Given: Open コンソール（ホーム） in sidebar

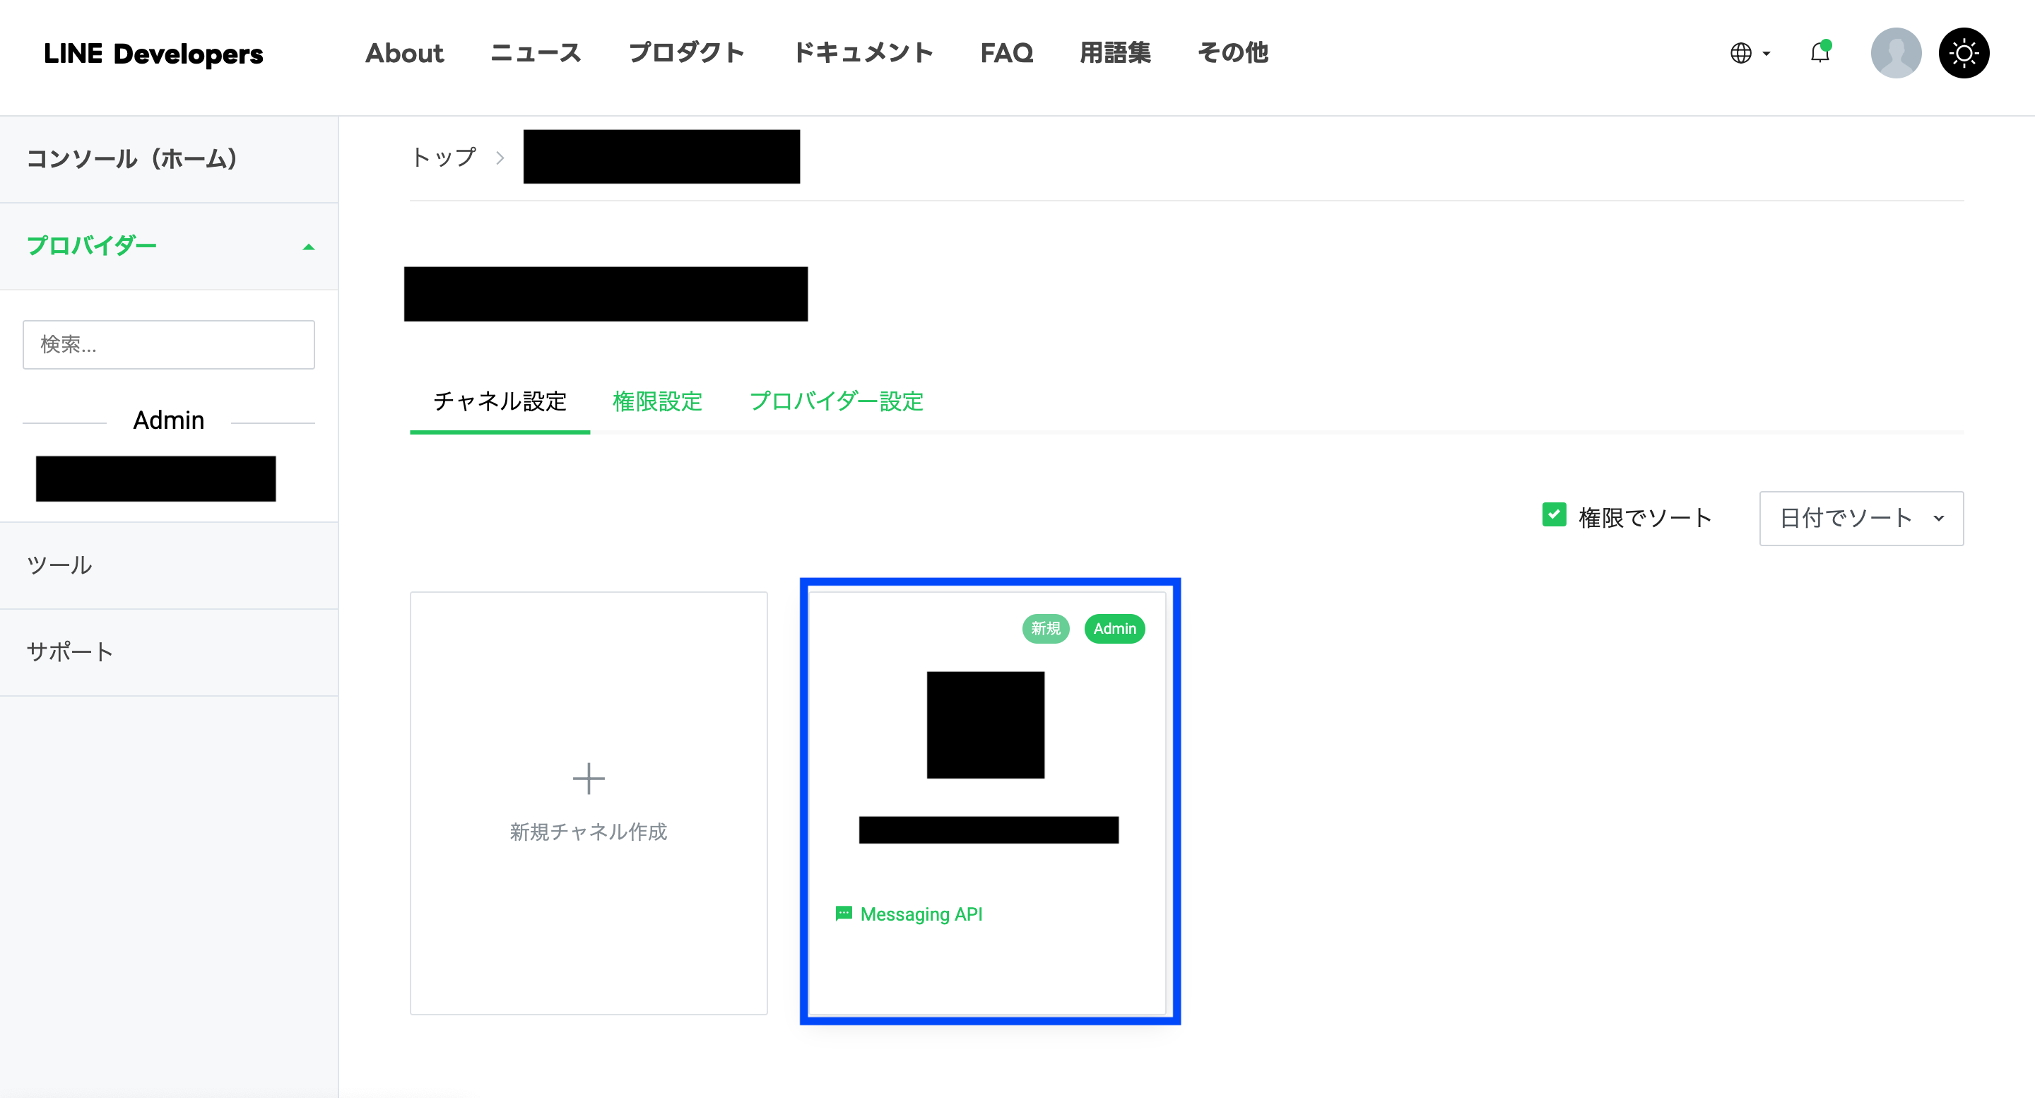Looking at the screenshot, I should point(132,159).
